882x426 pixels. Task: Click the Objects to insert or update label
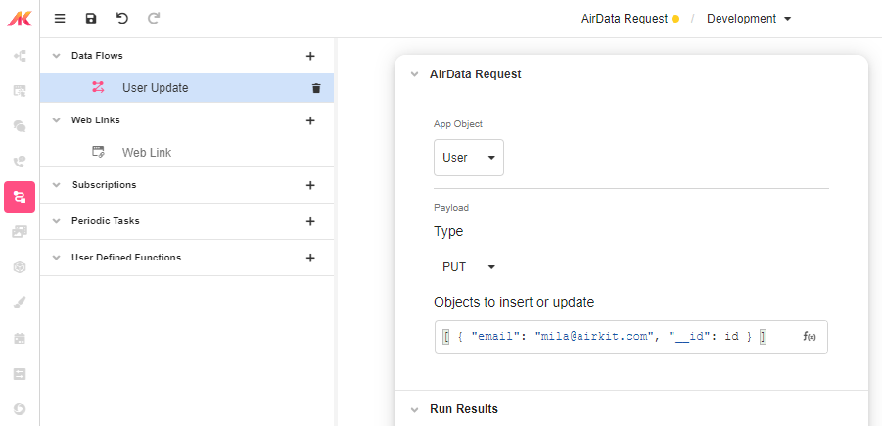pos(514,303)
